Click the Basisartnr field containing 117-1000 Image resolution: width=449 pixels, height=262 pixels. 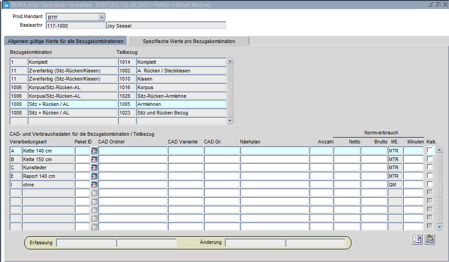point(75,26)
